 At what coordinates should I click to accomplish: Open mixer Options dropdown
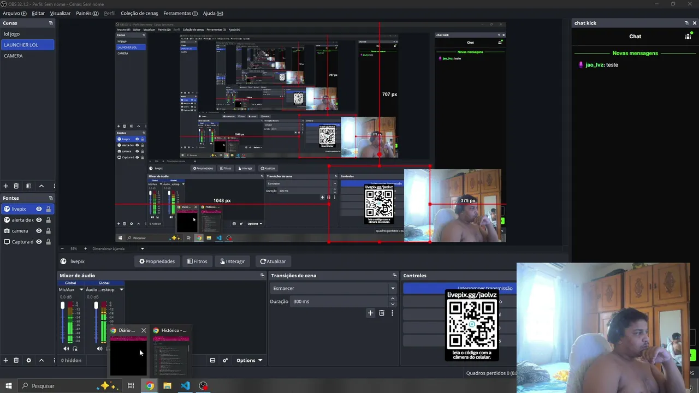tap(249, 360)
